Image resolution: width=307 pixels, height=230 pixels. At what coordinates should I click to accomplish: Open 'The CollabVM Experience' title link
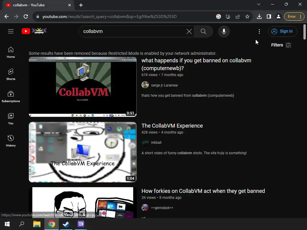point(172,126)
